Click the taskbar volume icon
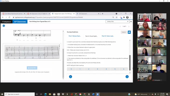The width and height of the screenshot is (170, 96). 158,94
